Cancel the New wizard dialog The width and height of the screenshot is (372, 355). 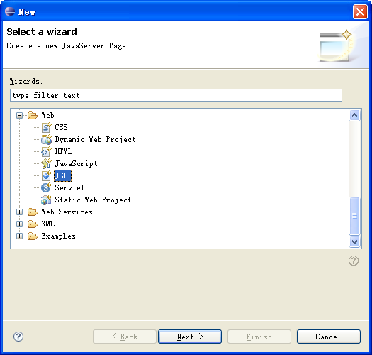pyautogui.click(x=329, y=337)
